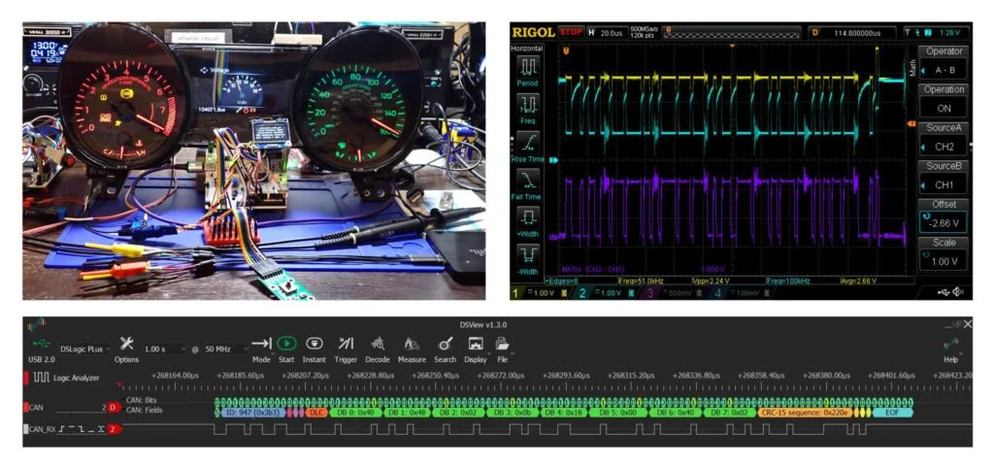Click the Display icon in DSView toolbar
The width and height of the screenshot is (994, 466).
[476, 344]
